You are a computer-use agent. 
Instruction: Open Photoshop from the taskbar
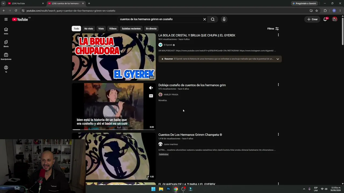pos(168,189)
